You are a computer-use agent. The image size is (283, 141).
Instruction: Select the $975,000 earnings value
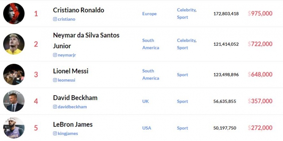(x=260, y=13)
